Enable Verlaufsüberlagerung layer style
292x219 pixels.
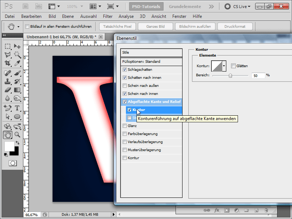pyautogui.click(x=124, y=142)
